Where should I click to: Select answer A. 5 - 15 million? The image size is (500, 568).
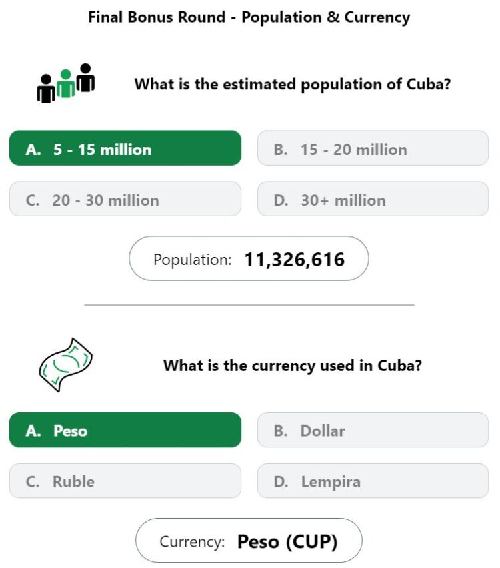[x=125, y=148]
